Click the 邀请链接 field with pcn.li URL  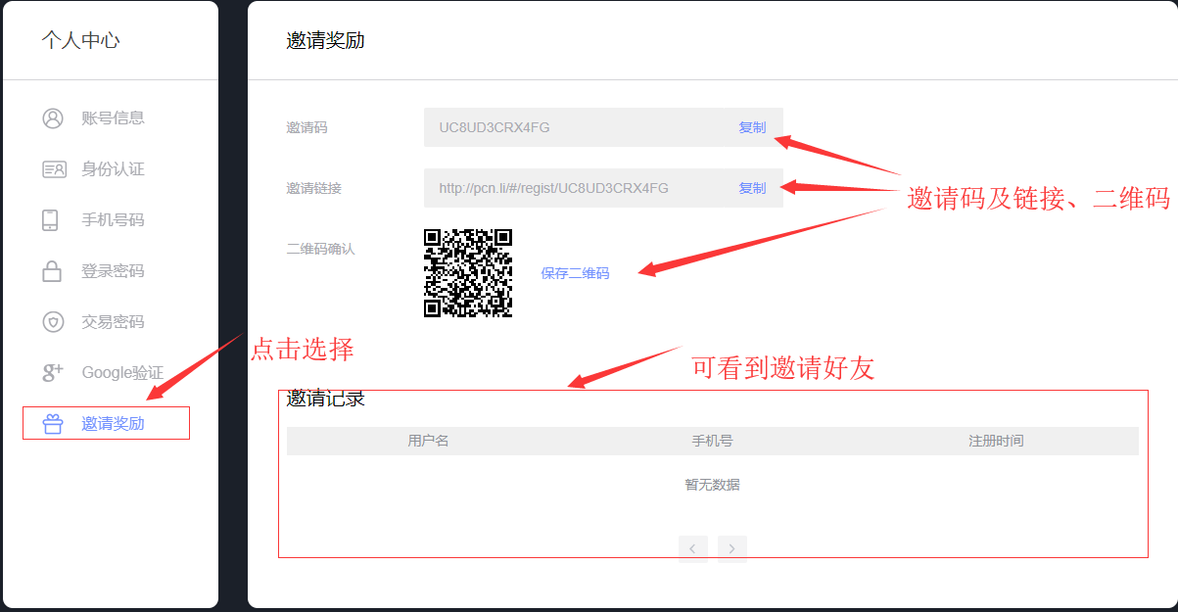[578, 188]
